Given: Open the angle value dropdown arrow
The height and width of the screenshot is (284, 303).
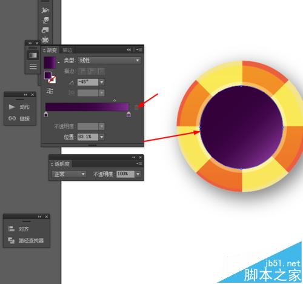Looking at the screenshot, I should coord(102,82).
